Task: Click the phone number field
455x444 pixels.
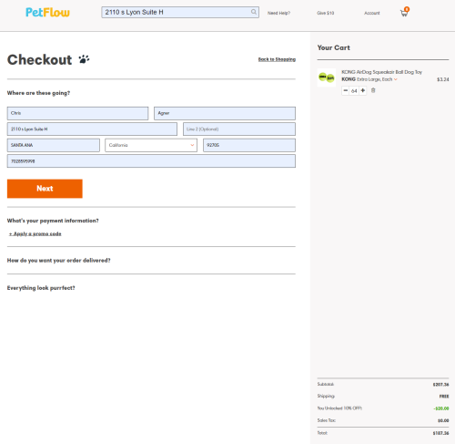Action: pos(151,161)
